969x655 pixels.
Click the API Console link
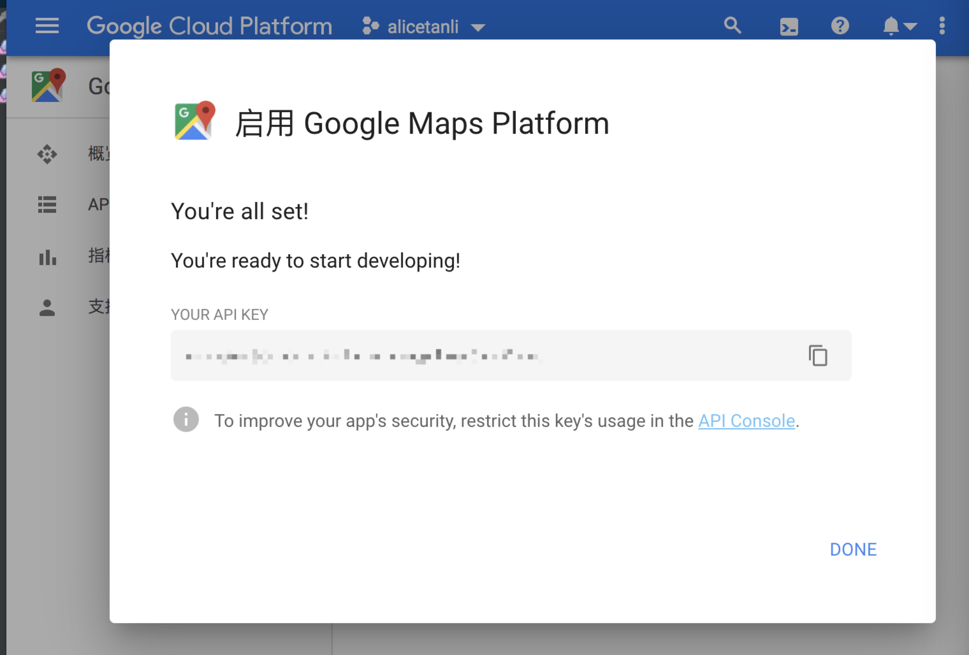pos(746,420)
